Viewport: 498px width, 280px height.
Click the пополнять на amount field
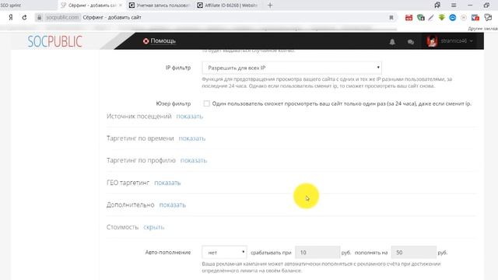tap(414, 252)
